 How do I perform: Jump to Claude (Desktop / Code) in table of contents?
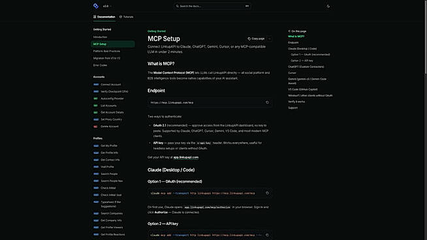(302, 49)
